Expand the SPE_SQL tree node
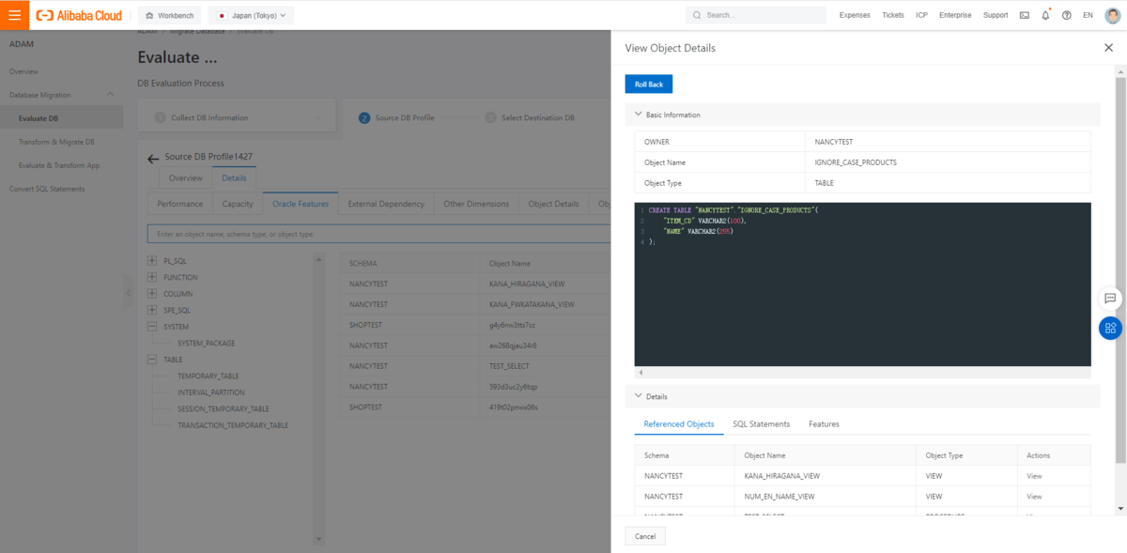 [152, 310]
